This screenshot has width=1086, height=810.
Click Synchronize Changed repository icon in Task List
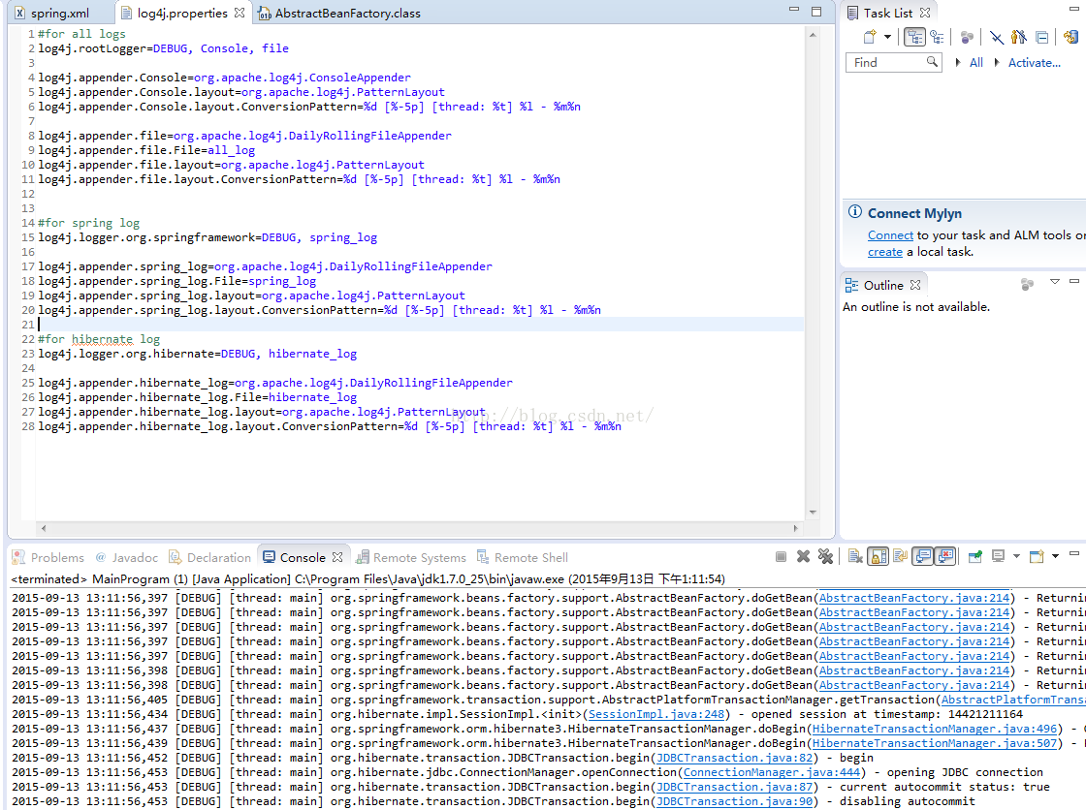pos(1070,38)
